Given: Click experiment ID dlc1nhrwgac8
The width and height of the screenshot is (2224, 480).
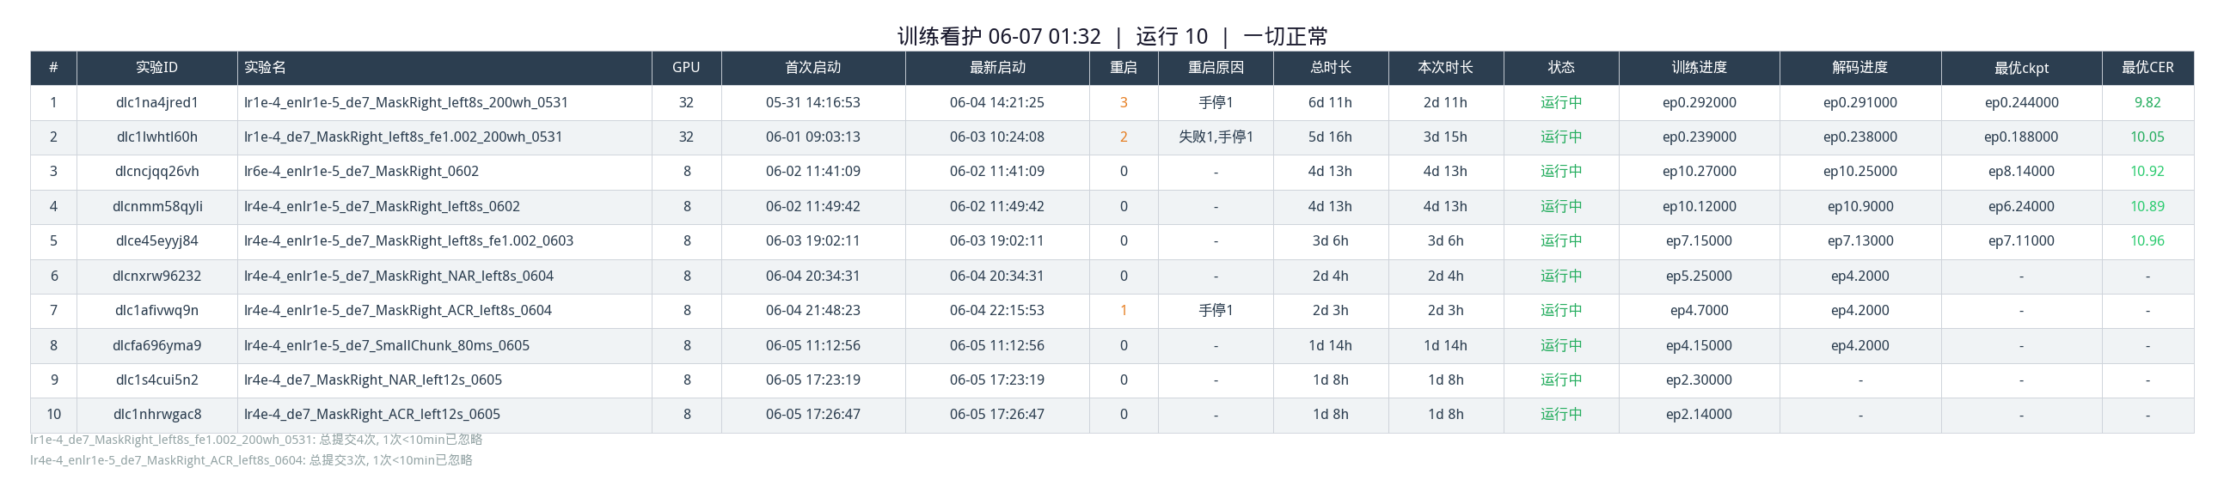Looking at the screenshot, I should click(157, 415).
